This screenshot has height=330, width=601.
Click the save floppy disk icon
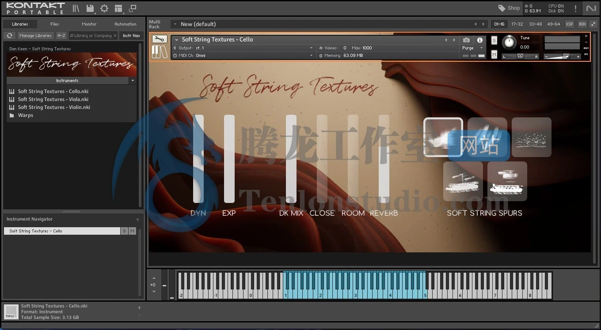[90, 8]
